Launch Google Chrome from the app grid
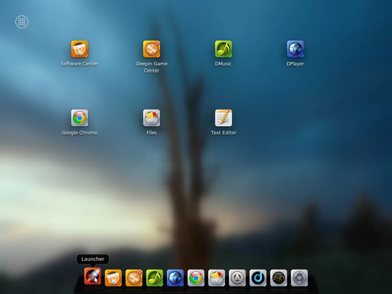Screen dimensions: 392x294 tap(80, 118)
